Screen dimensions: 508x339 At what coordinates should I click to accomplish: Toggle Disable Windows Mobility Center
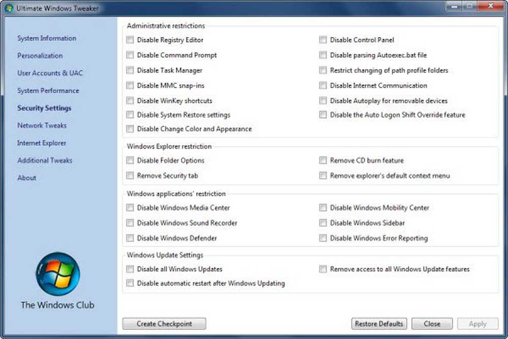[x=323, y=208]
